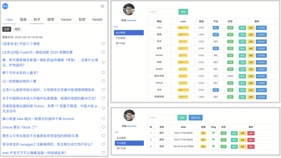This screenshot has height=158, width=281.
Task: Switch to the 贴吧 tab
Action: [x=82, y=20]
